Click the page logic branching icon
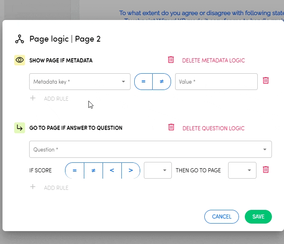The width and height of the screenshot is (284, 244). pos(20,39)
